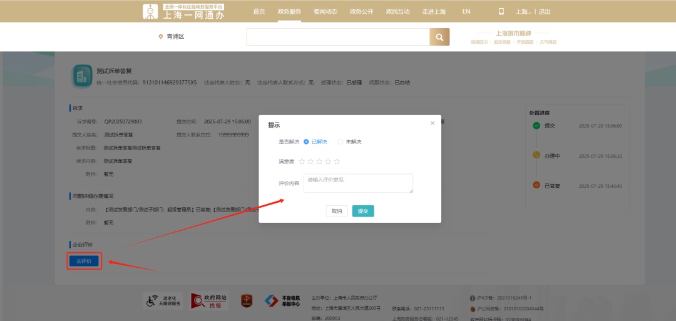Rate one star for 满意度

(x=302, y=161)
